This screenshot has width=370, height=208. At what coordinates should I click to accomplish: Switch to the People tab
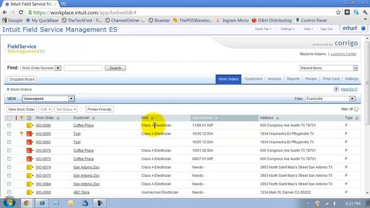[x=311, y=79]
